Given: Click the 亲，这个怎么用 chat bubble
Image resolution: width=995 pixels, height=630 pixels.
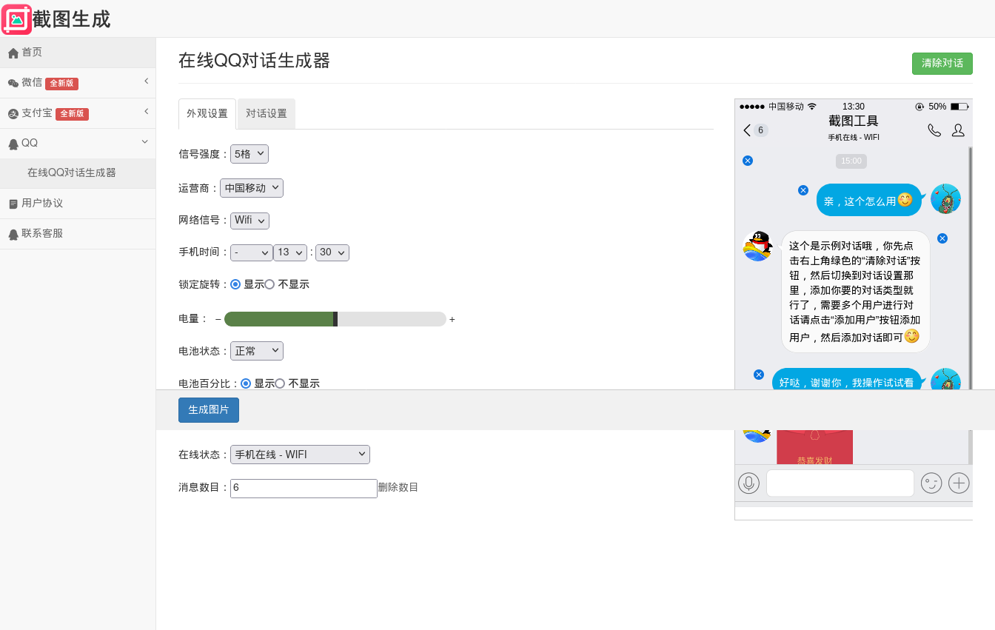Looking at the screenshot, I should point(869,200).
